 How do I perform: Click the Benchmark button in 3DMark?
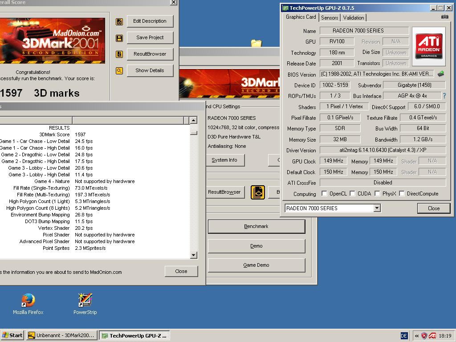(256, 227)
